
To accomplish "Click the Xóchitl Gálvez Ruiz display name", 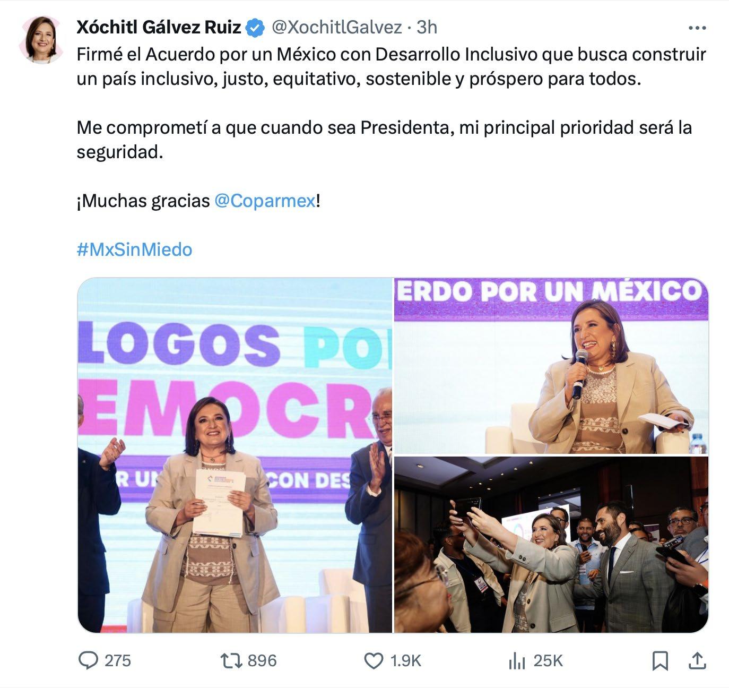I will (x=159, y=27).
